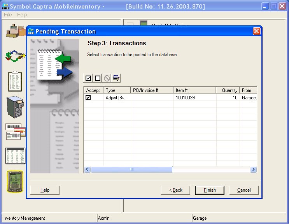Image resolution: width=289 pixels, height=224 pixels.
Task: Click 'Admin' in the status bar
Action: pyautogui.click(x=103, y=218)
